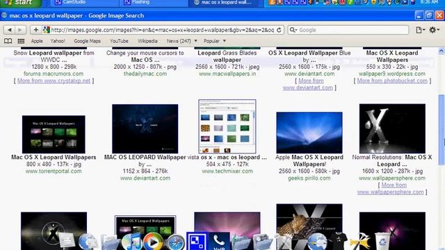Open the blue aurora geeks.pirillo.com thumbnail
Screen dimensions: 445x250
pos(309,133)
